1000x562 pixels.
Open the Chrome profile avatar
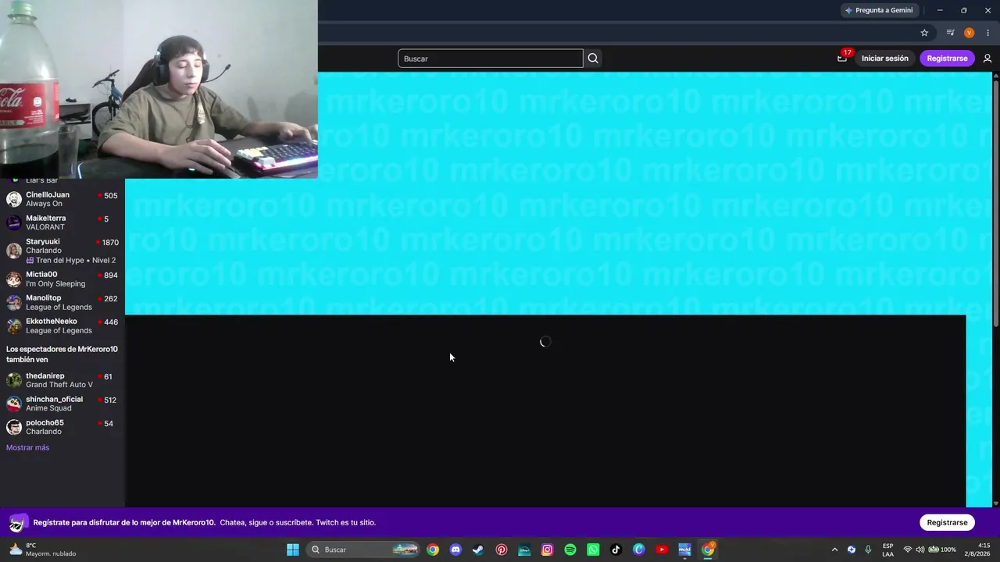point(969,33)
